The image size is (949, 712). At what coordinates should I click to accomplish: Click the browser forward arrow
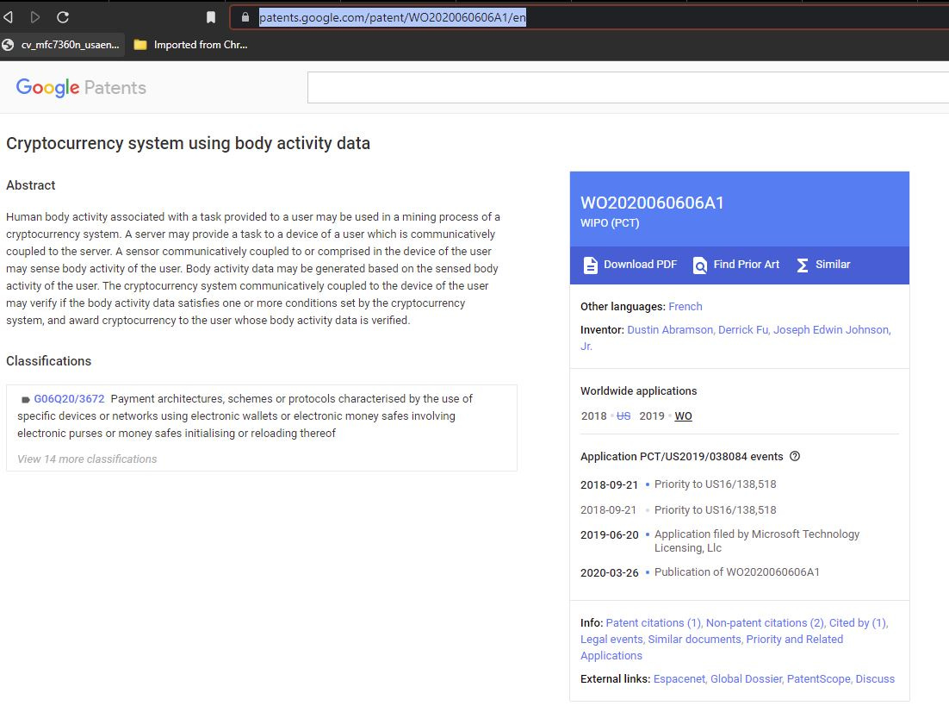(35, 17)
